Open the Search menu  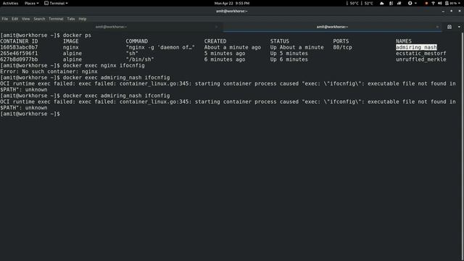coord(39,19)
